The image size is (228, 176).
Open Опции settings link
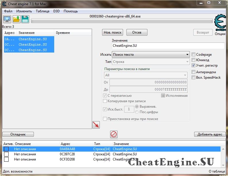(x=220, y=34)
